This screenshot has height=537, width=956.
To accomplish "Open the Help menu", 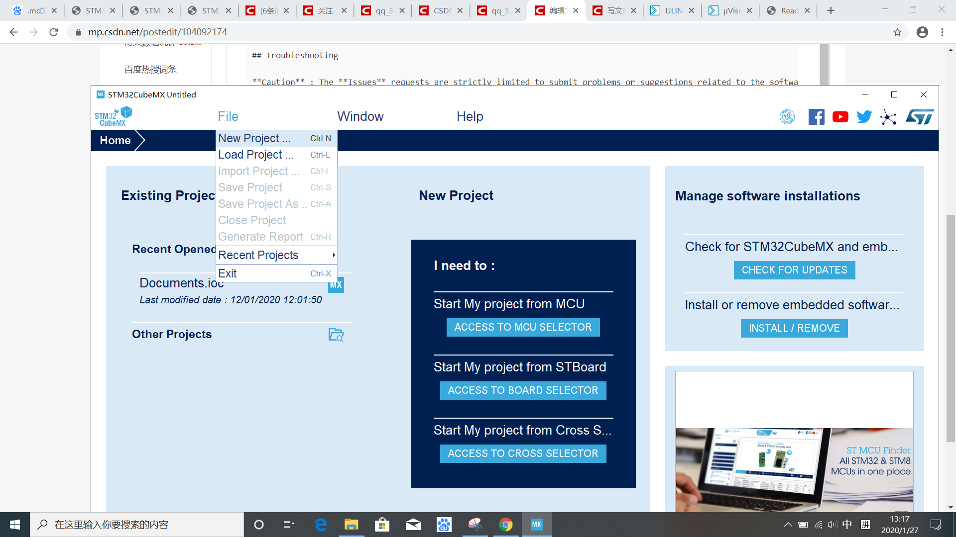I will pos(470,116).
